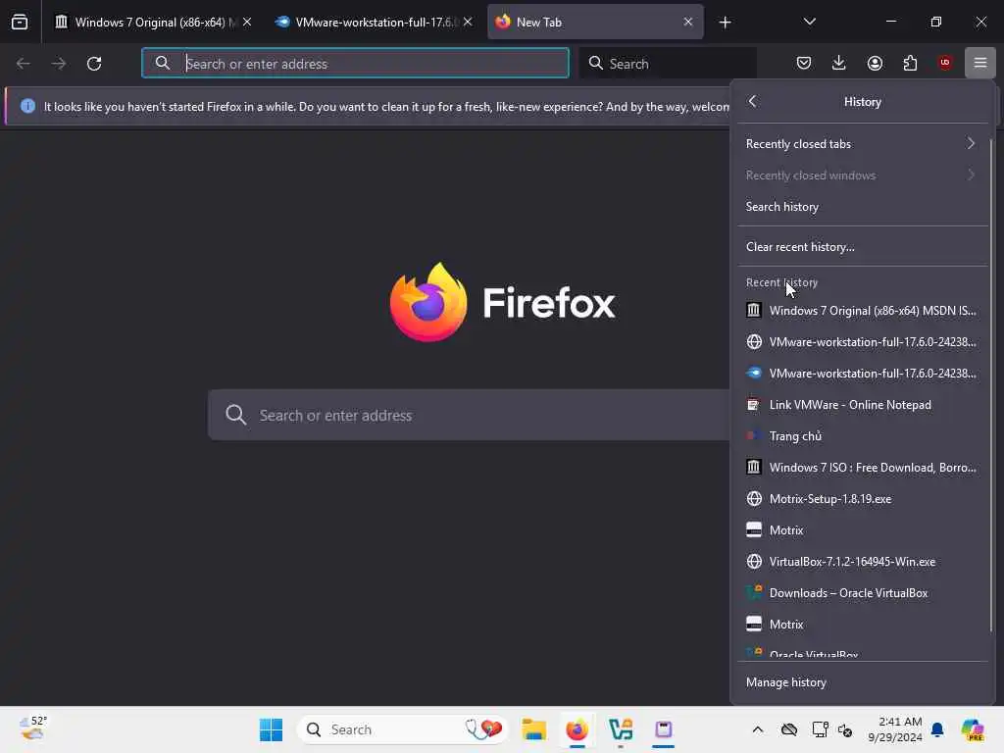Image resolution: width=1004 pixels, height=753 pixels.
Task: Open the Windows Start button
Action: point(271,729)
